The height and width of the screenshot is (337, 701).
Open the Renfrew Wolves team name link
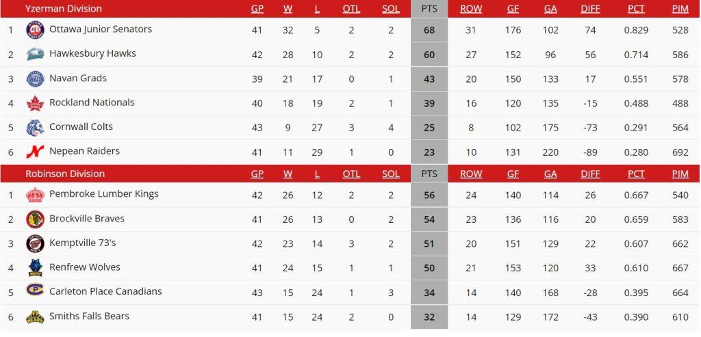pyautogui.click(x=84, y=267)
